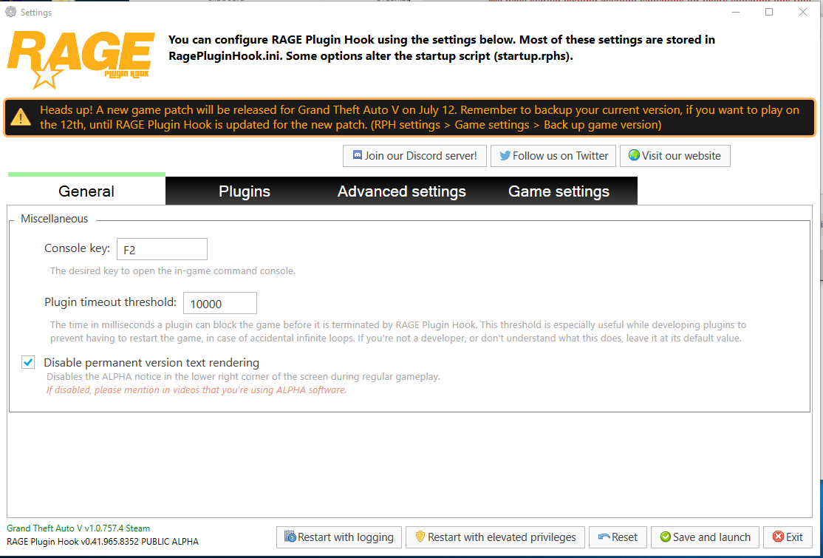Click the Grand Theft Auto V version text
The width and height of the screenshot is (823, 558).
78,528
